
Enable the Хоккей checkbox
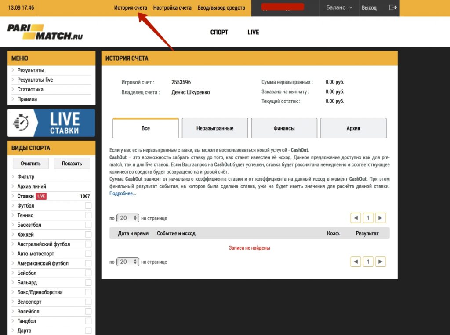[x=88, y=235]
